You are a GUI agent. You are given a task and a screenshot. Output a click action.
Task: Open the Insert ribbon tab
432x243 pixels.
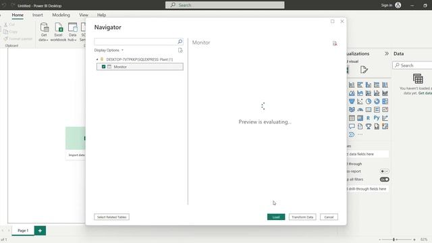coord(38,15)
